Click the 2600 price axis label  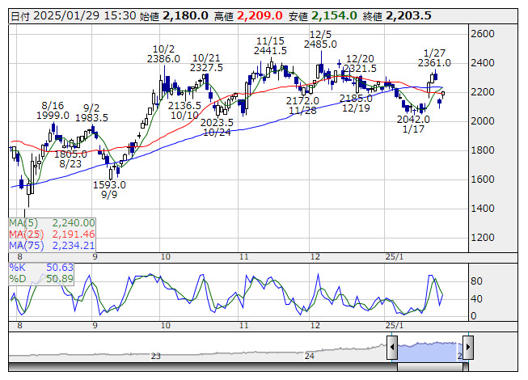483,34
